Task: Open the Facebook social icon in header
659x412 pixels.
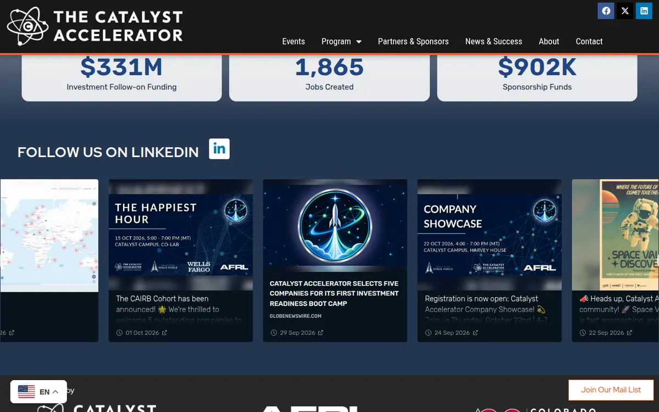Action: (x=606, y=11)
